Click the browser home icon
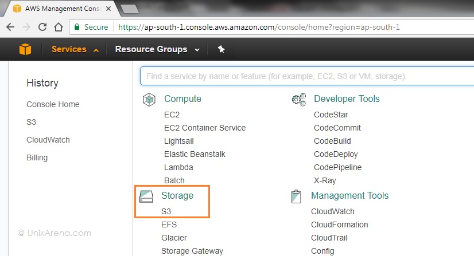The image size is (474, 256). [x=59, y=27]
